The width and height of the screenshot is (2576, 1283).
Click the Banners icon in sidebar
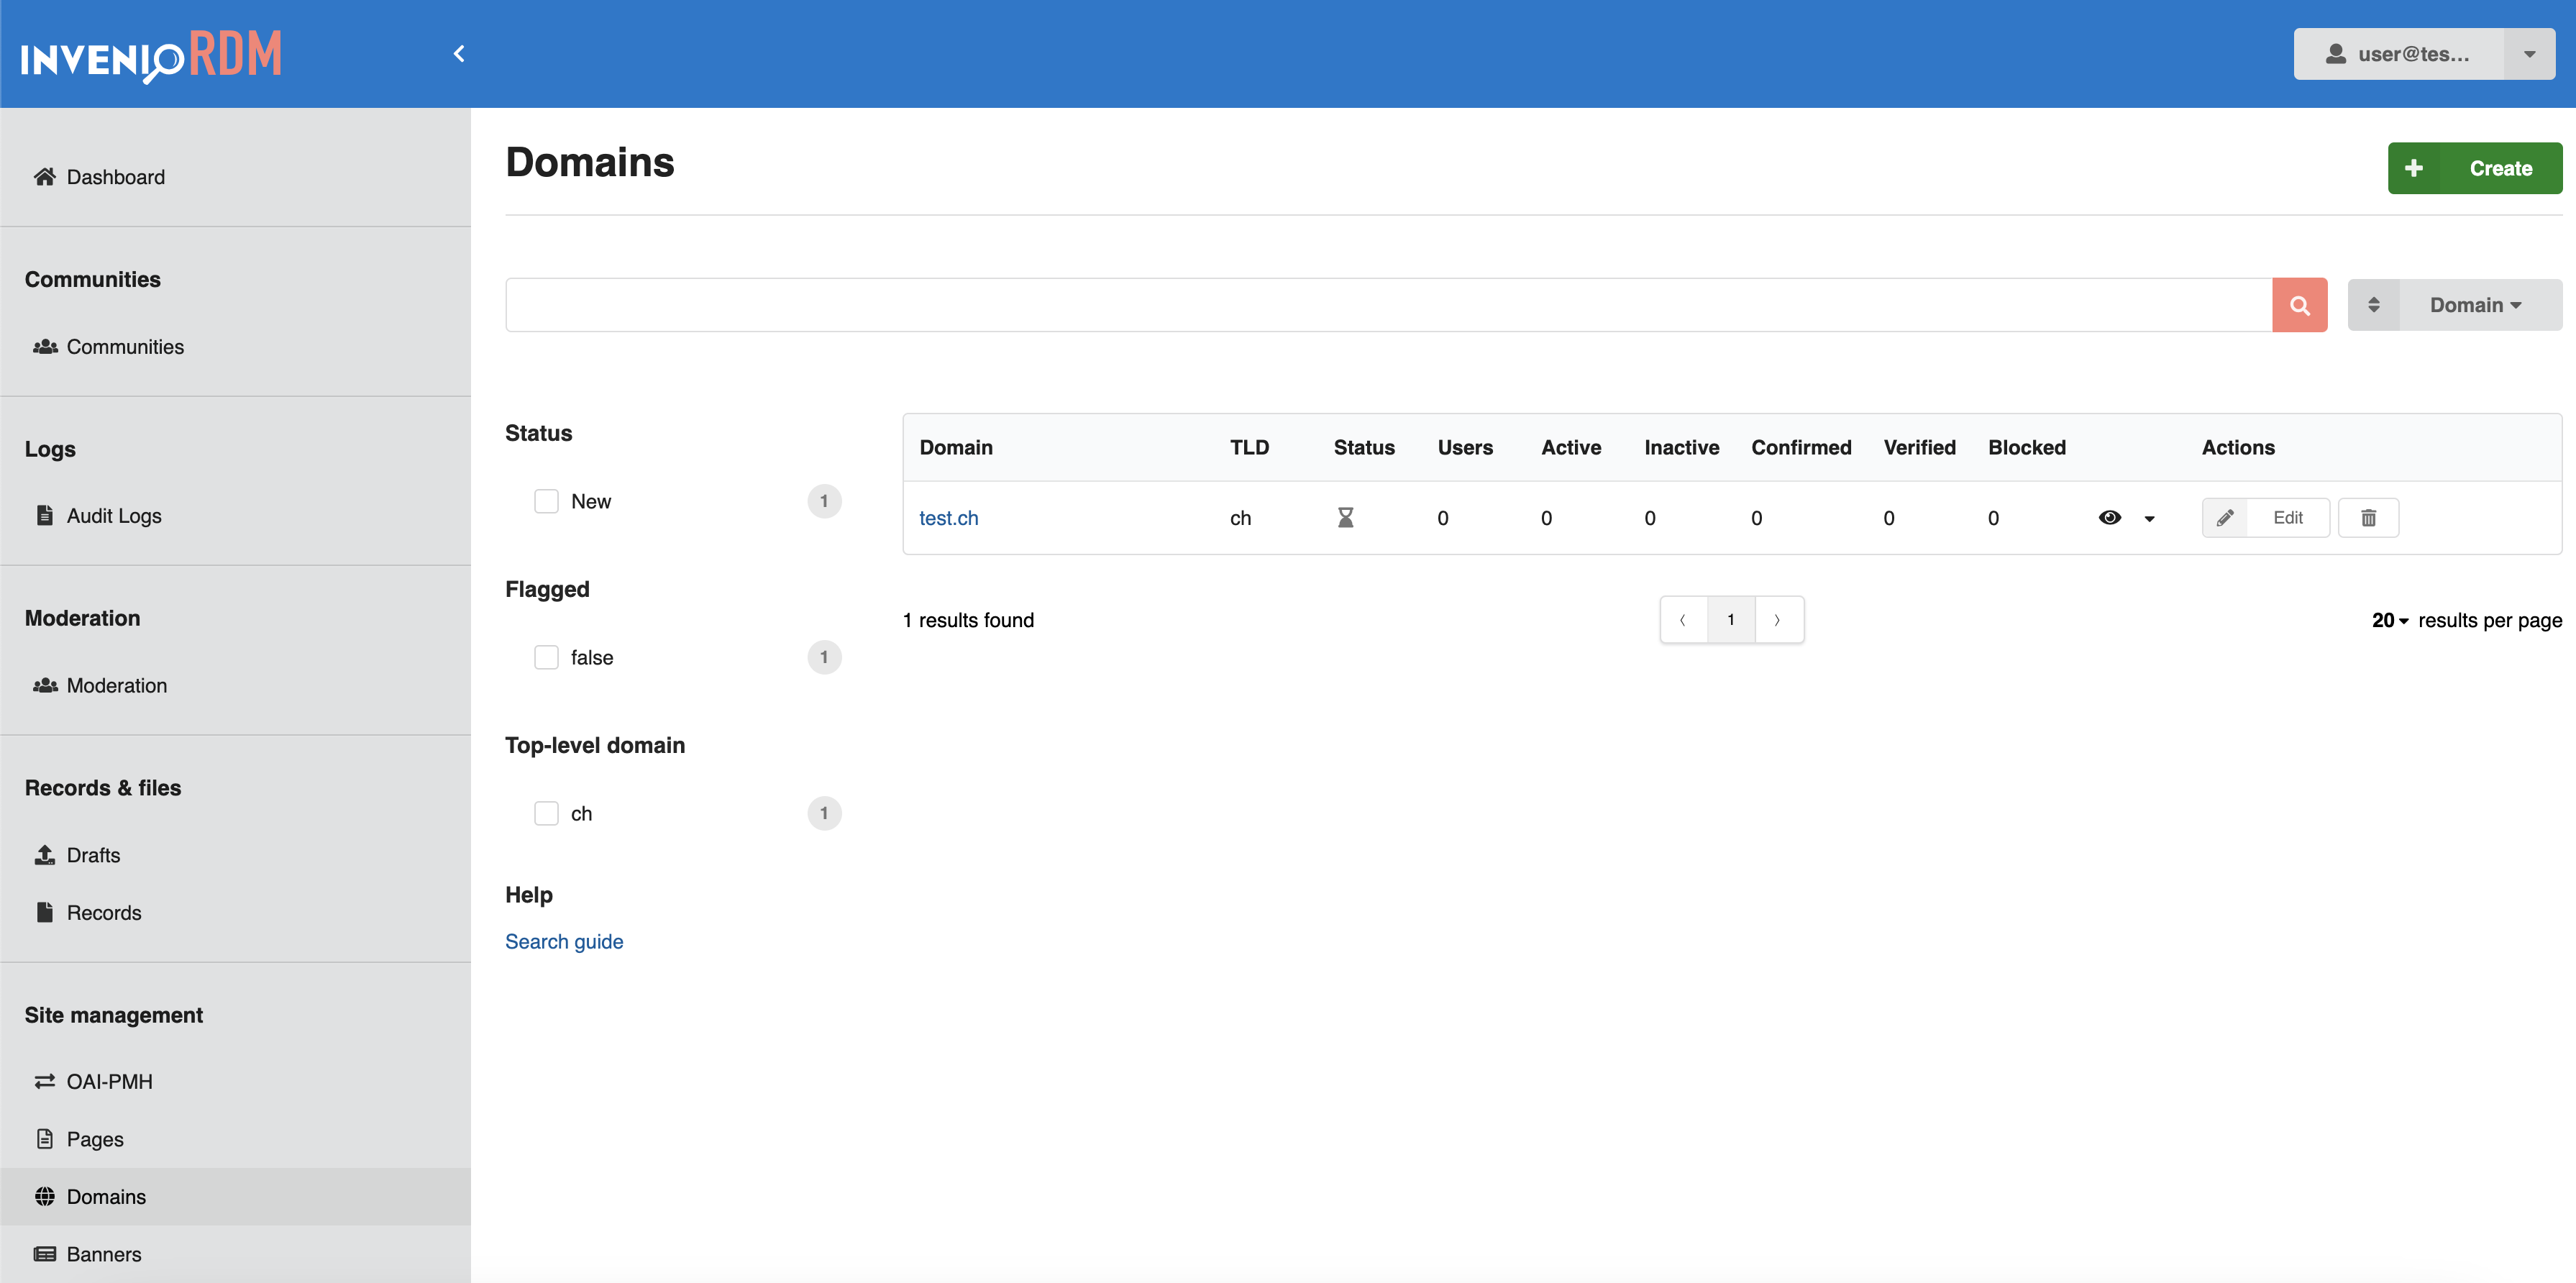click(x=44, y=1254)
